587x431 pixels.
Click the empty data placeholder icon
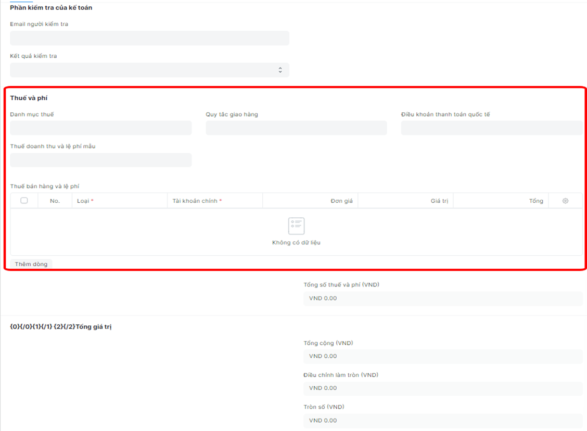[x=296, y=226]
